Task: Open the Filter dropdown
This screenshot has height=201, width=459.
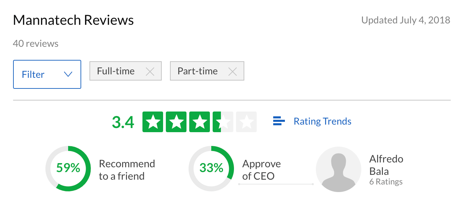Action: click(47, 74)
